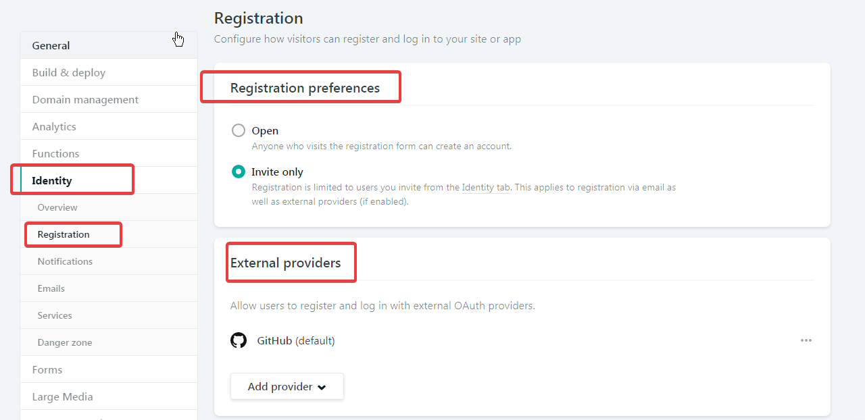Click the Add provider chevron arrow
The height and width of the screenshot is (420, 865).
coord(322,388)
